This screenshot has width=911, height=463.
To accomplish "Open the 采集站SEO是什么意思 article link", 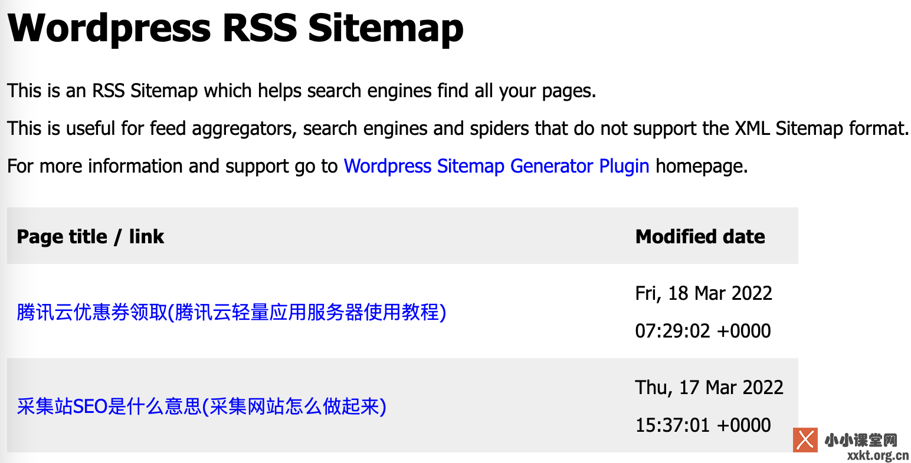I will coord(202,406).
